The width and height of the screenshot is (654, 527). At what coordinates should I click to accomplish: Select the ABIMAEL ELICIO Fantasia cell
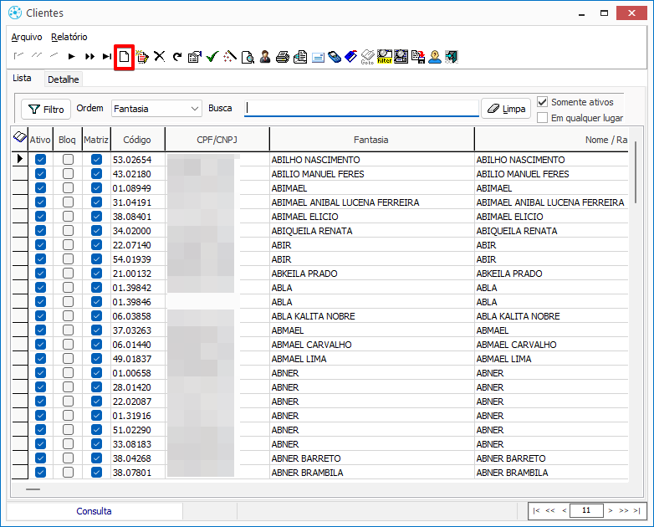pos(371,217)
